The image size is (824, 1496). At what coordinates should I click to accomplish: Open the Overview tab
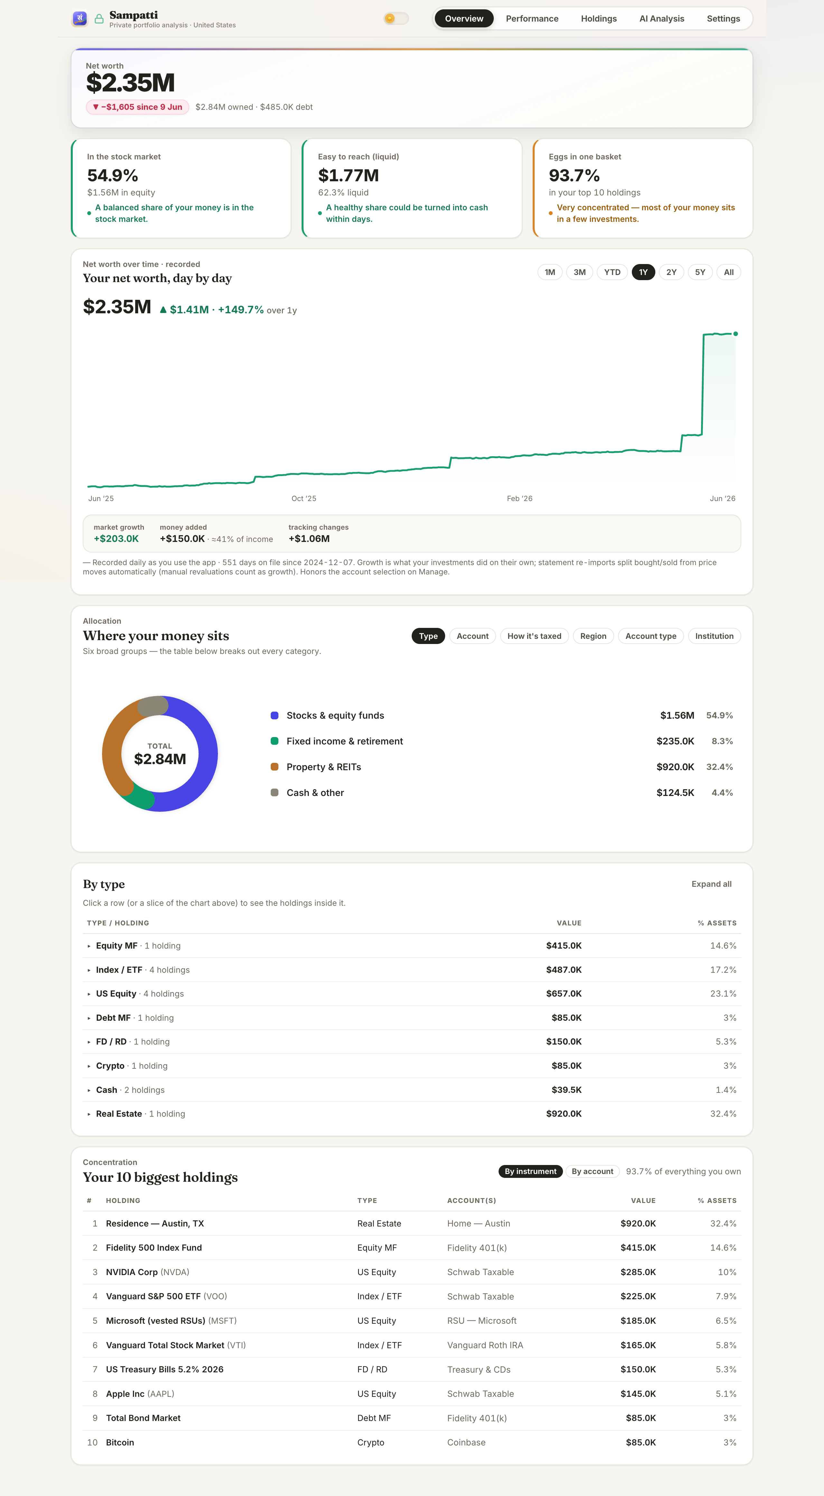tap(464, 19)
